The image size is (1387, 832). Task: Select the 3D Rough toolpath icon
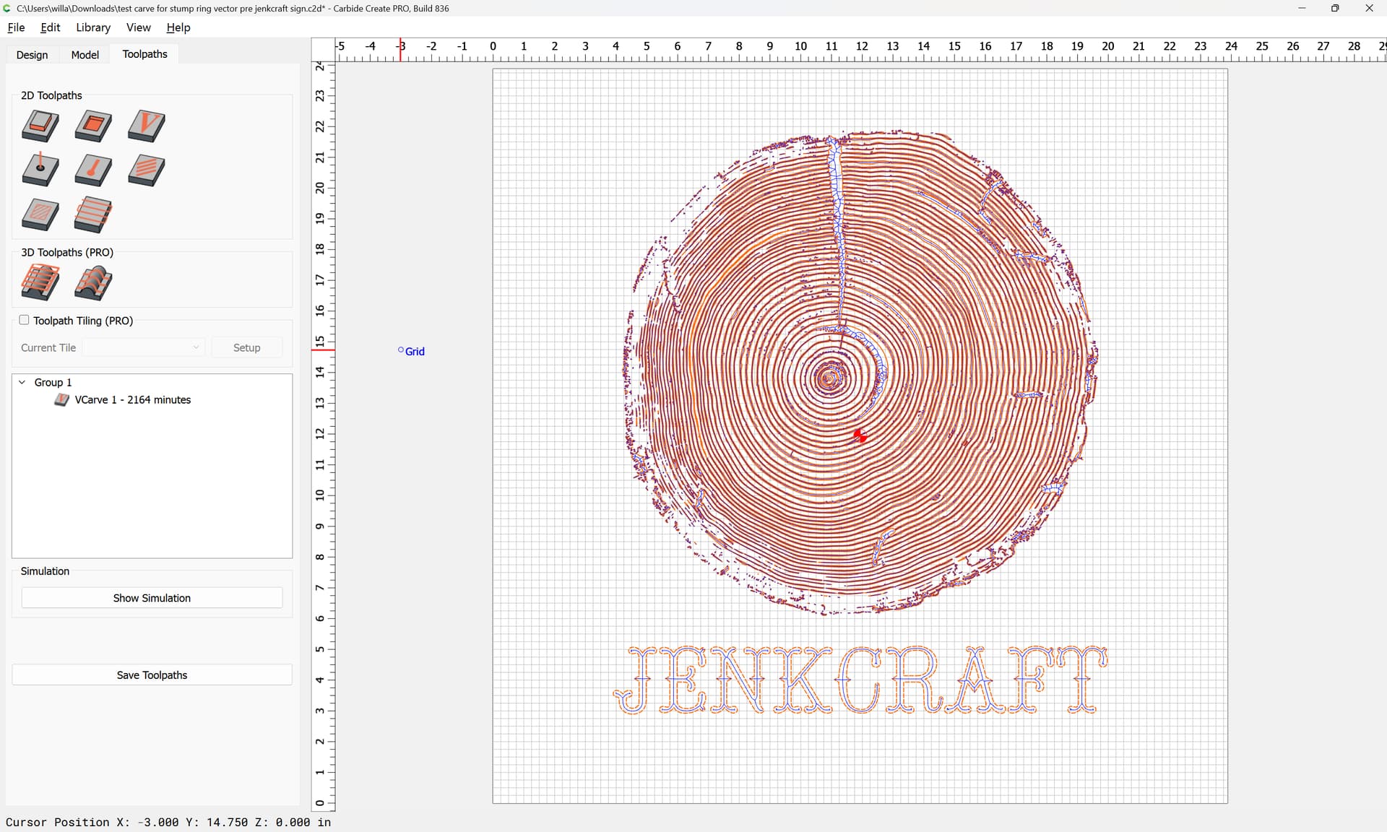pos(40,282)
